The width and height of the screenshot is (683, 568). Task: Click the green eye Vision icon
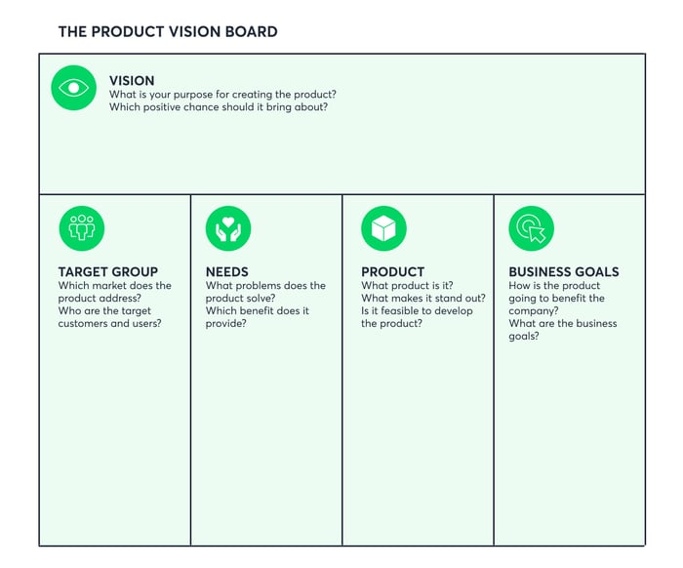(73, 88)
